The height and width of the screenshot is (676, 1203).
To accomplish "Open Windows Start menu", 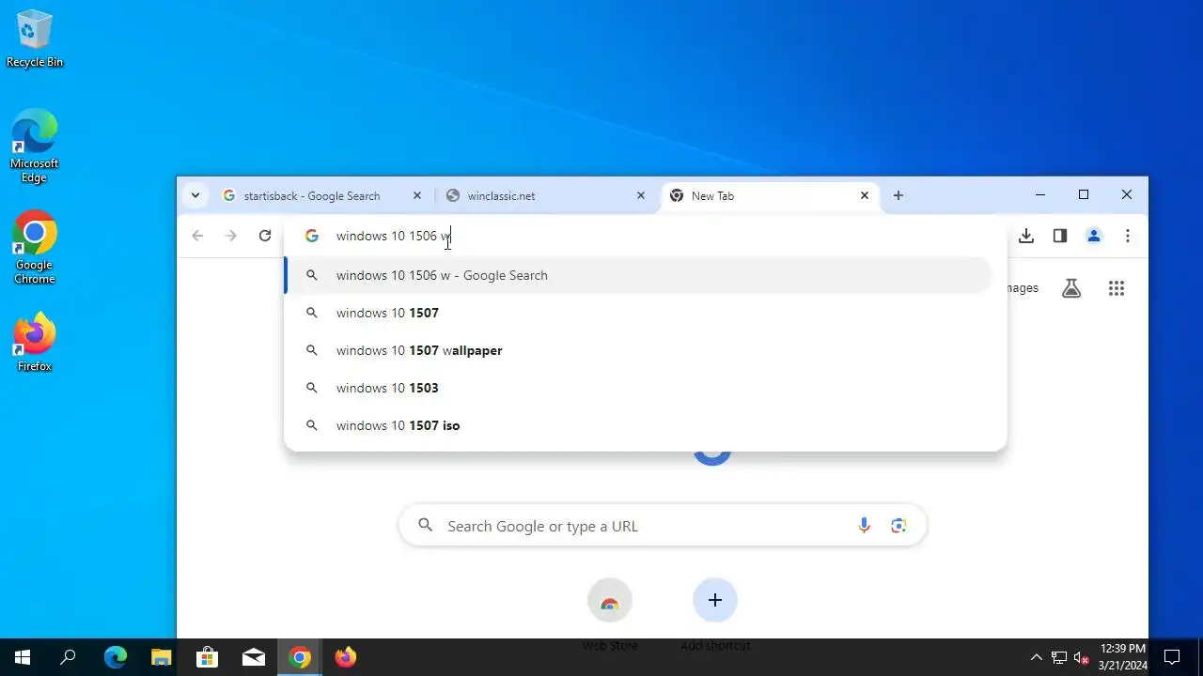I will [23, 657].
